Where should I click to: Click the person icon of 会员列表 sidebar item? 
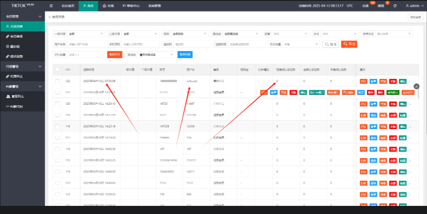7,26
